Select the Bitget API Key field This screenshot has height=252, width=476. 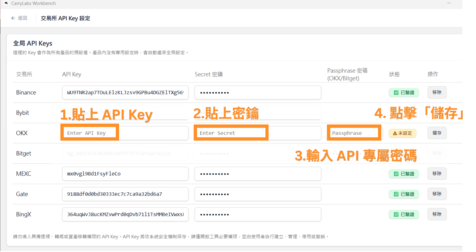point(125,153)
